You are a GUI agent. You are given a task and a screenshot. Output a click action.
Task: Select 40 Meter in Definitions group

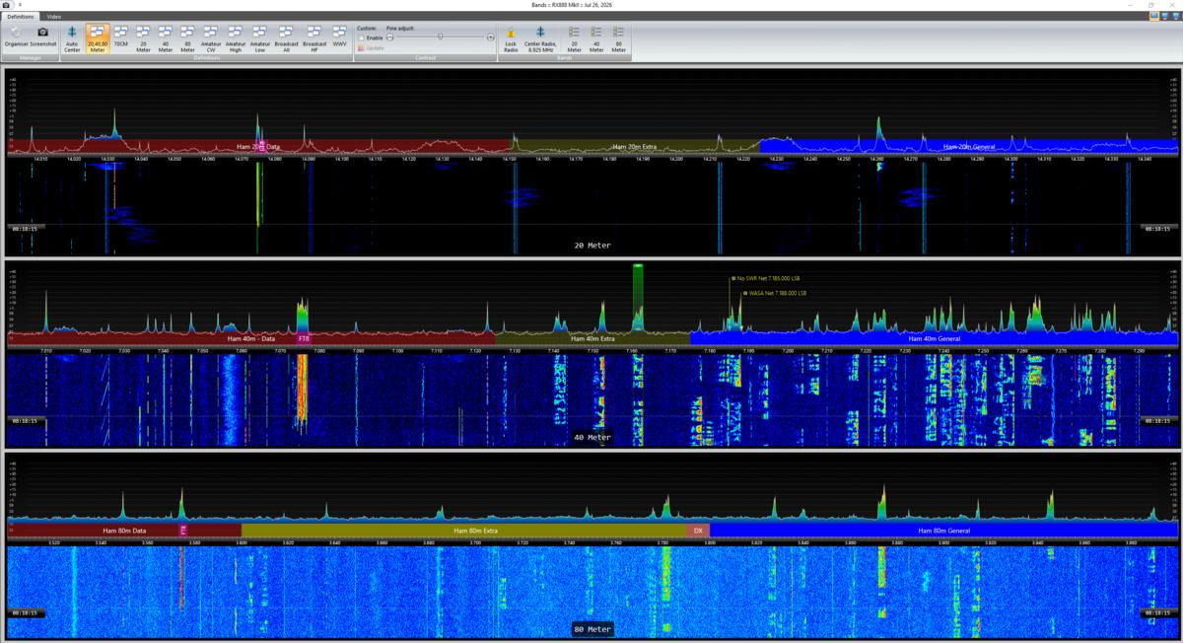click(x=166, y=38)
